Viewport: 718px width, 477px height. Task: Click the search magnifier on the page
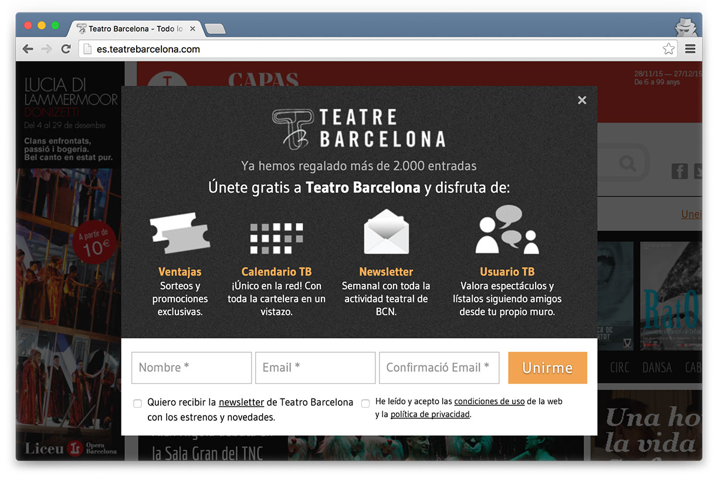coord(627,163)
